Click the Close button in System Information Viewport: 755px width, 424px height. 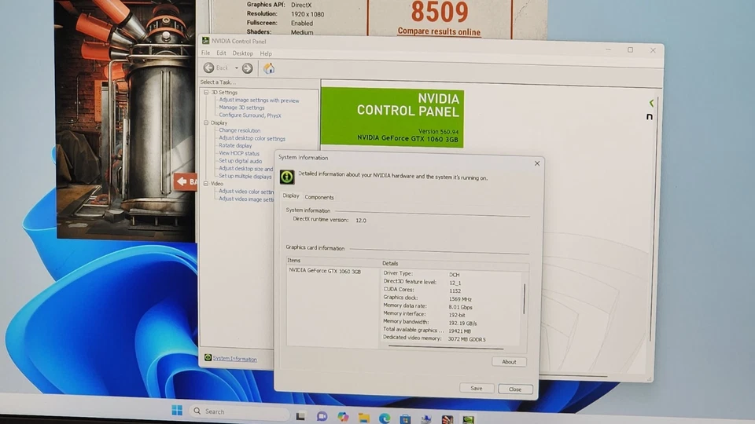tap(514, 389)
